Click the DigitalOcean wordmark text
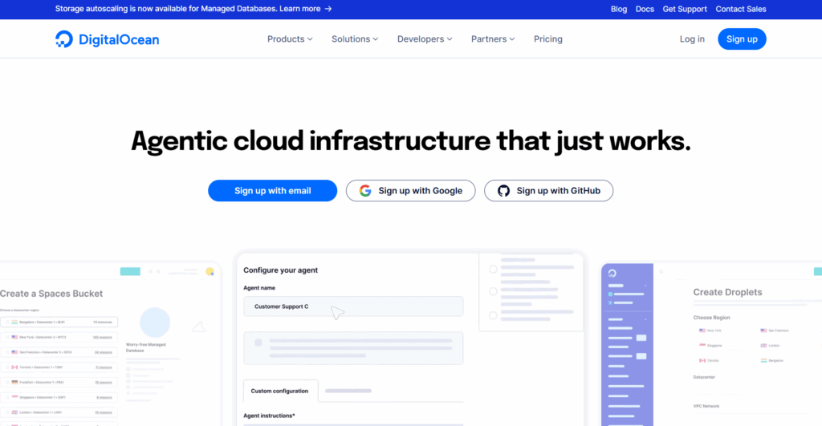 119,39
